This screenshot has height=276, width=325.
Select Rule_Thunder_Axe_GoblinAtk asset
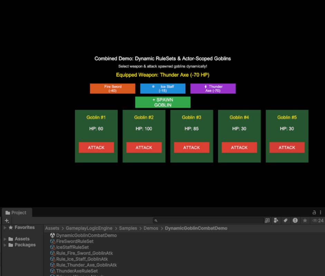[86, 265]
